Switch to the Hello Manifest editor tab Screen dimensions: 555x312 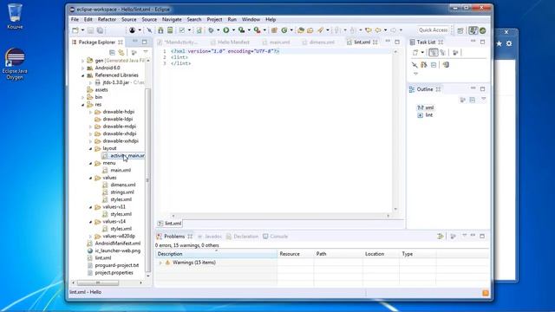[231, 42]
